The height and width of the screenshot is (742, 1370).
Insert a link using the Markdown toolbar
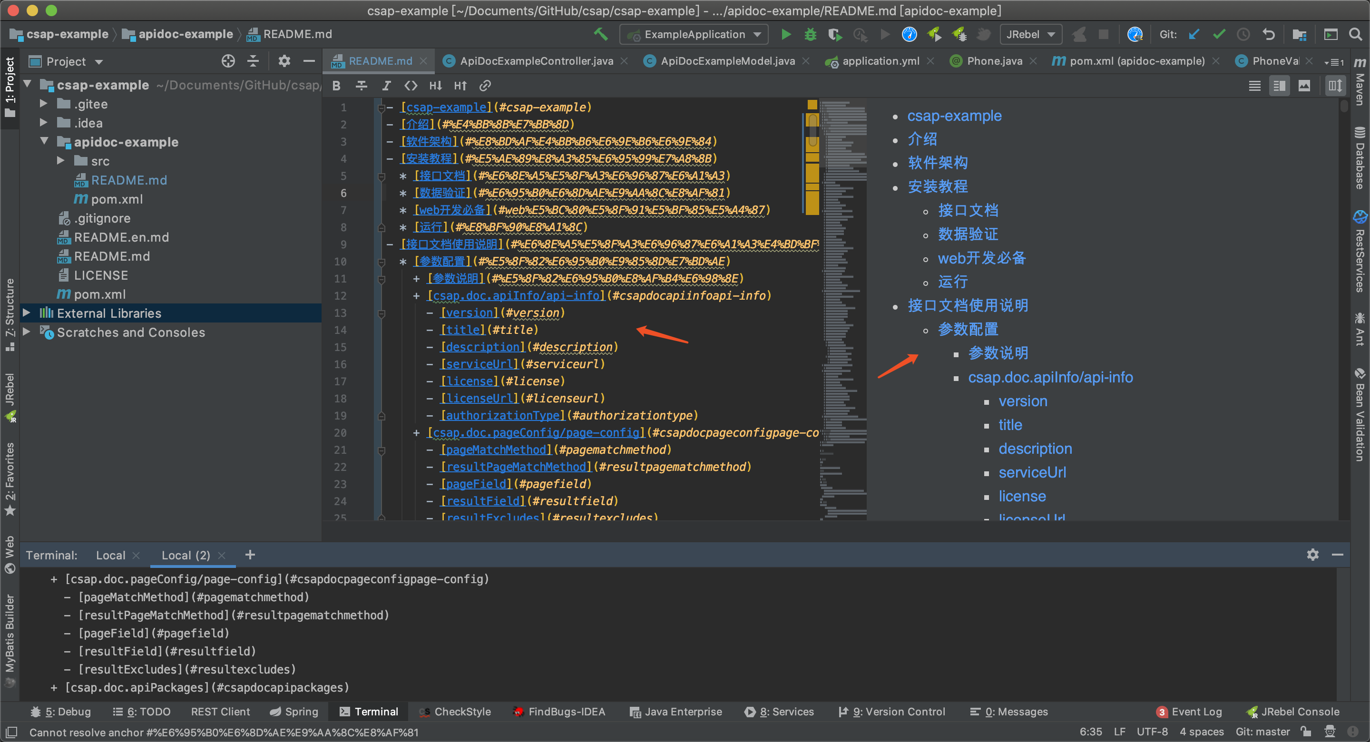click(x=485, y=85)
